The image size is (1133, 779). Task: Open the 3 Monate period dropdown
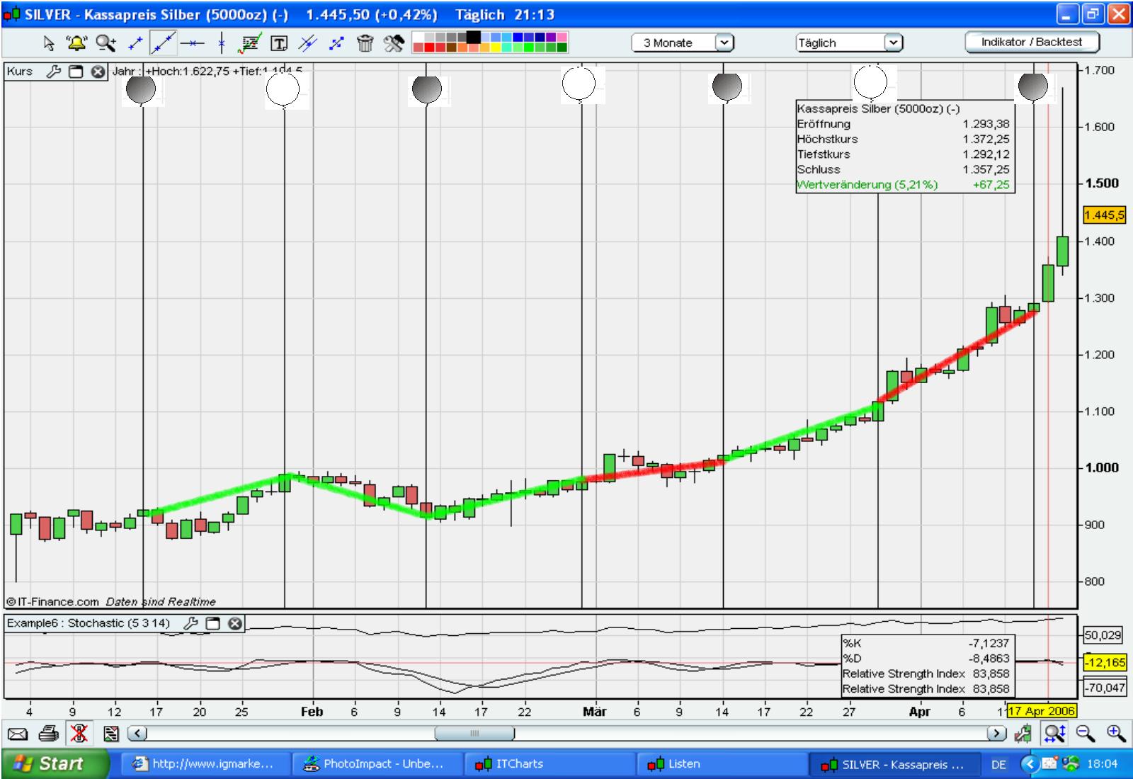pyautogui.click(x=683, y=42)
